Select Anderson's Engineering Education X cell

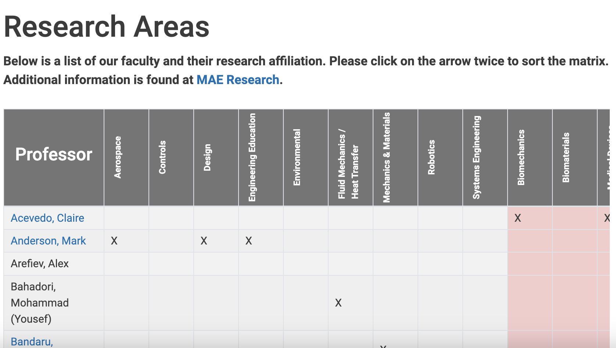261,241
